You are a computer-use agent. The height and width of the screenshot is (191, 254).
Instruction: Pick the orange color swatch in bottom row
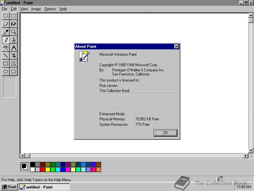[x=98, y=169]
